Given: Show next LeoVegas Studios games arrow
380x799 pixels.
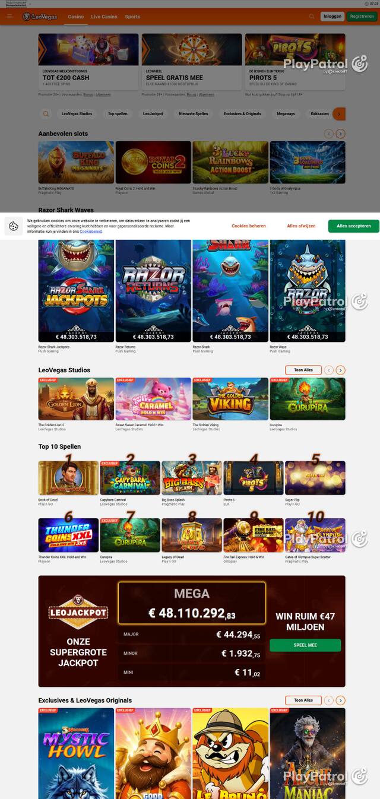Looking at the screenshot, I should 340,370.
